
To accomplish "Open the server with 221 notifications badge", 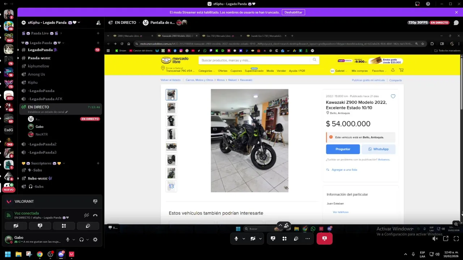I will point(9,95).
